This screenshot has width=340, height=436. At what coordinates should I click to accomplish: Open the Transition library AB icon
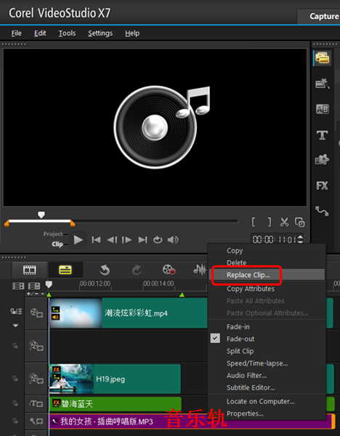point(323,109)
